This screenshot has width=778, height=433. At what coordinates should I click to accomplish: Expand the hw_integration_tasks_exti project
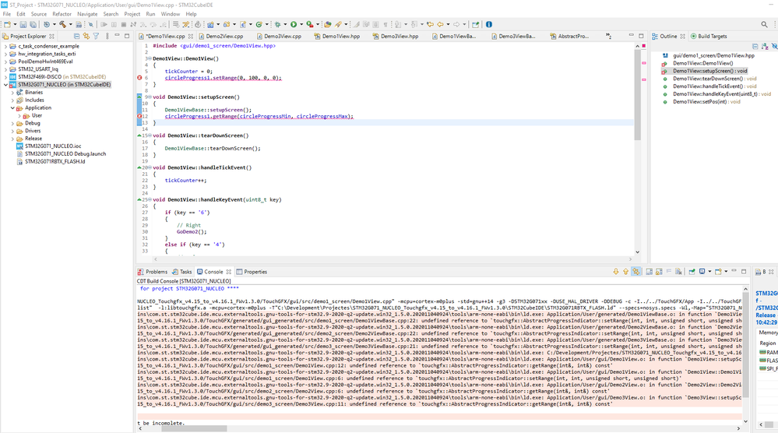tap(6, 54)
